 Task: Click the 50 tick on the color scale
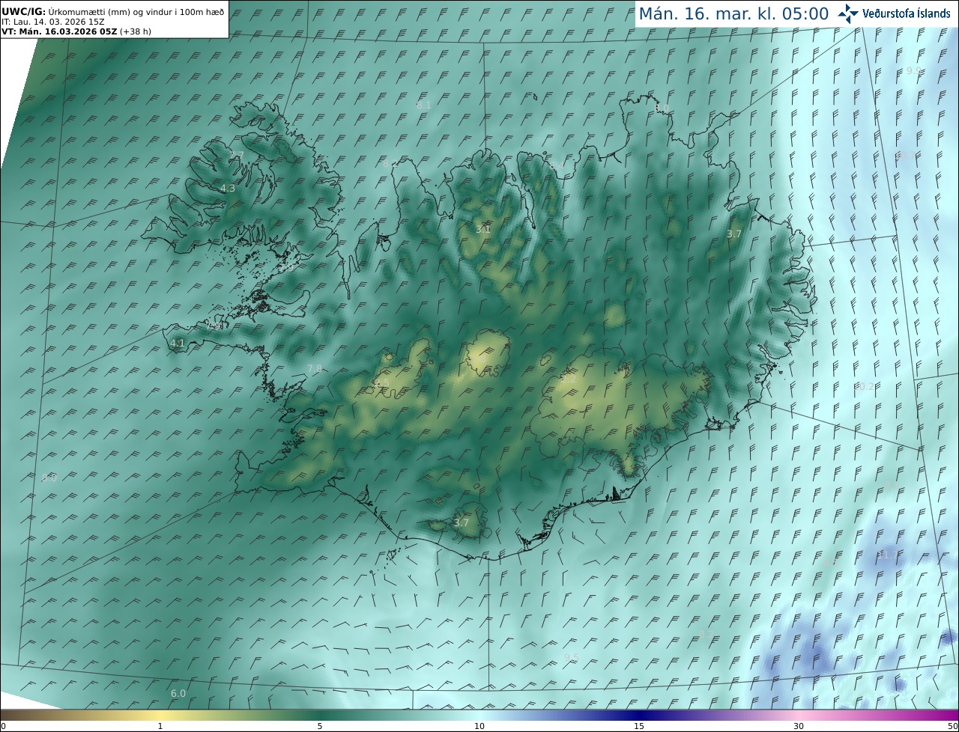point(952,726)
